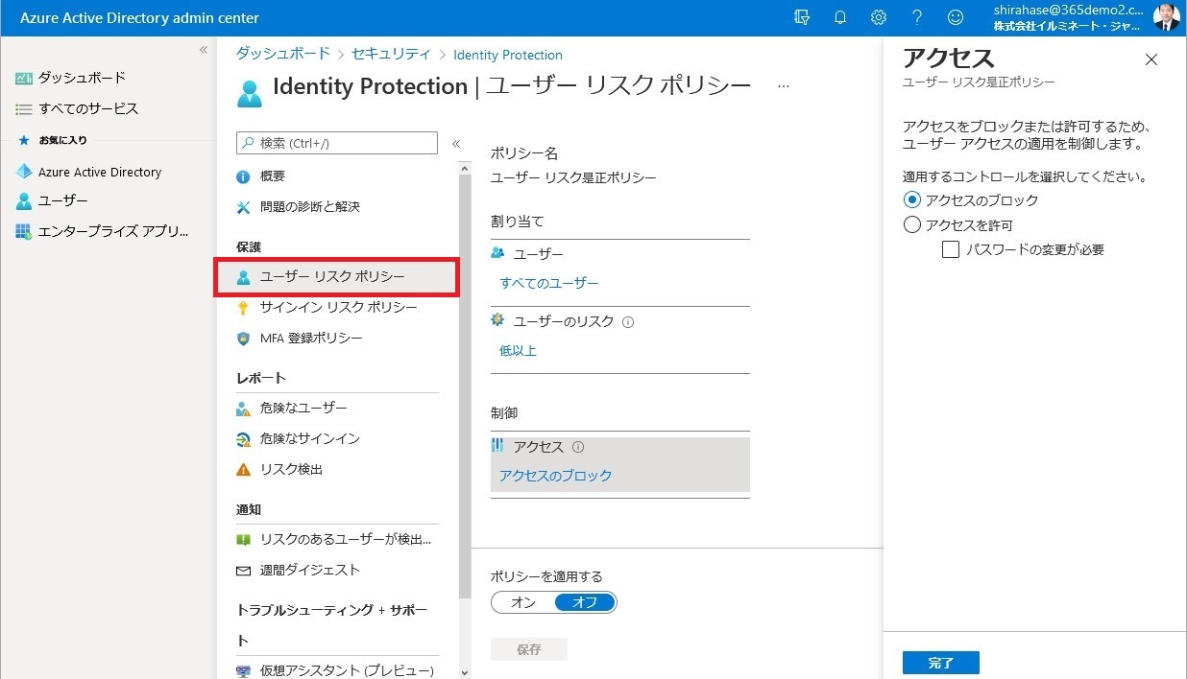Viewport: 1187px width, 679px height.
Task: Click the ユーザー assignment people icon
Action: (497, 253)
